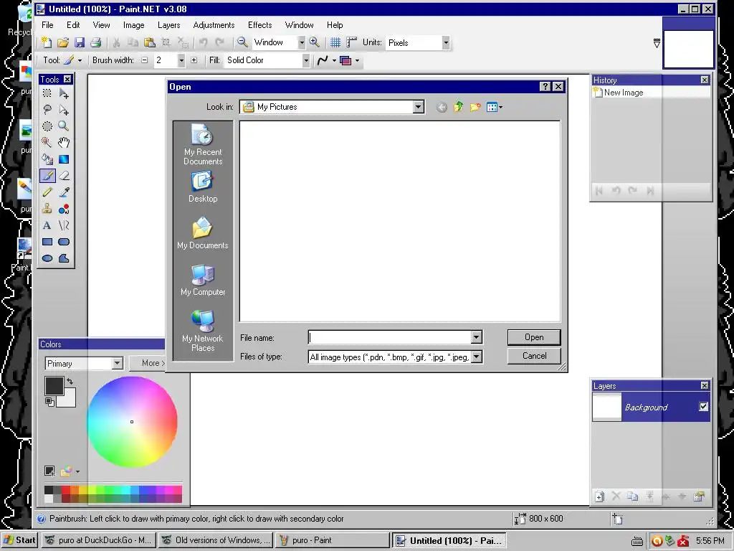Screen dimensions: 734x551
Task: Swap primary and secondary colors arrow
Action: (70, 381)
